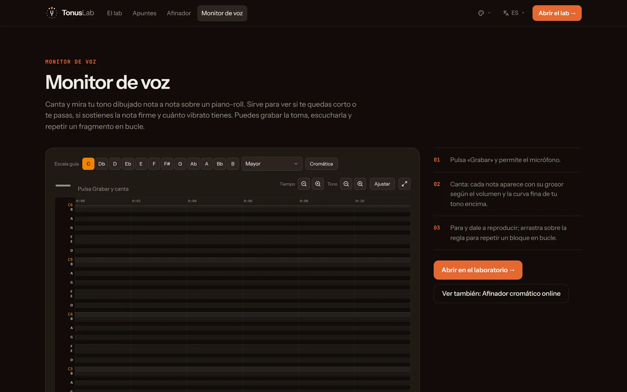
Task: Click the 0:10 time ruler marker
Action: (x=360, y=201)
